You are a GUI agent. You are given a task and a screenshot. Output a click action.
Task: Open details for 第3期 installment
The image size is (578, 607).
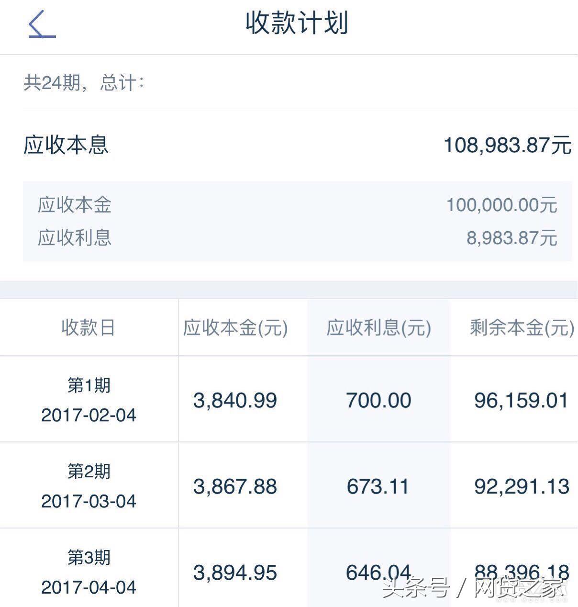(88, 557)
